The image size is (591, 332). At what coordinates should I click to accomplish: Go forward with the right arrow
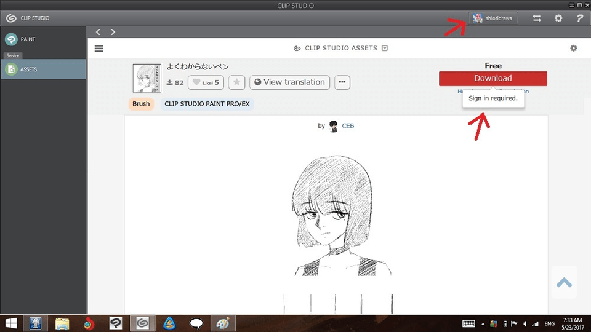coord(113,32)
